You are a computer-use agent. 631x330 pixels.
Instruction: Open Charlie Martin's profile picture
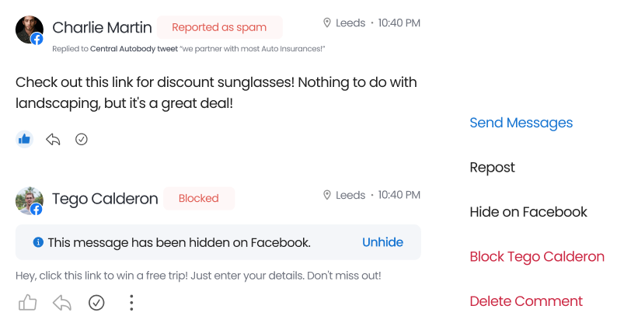click(30, 30)
